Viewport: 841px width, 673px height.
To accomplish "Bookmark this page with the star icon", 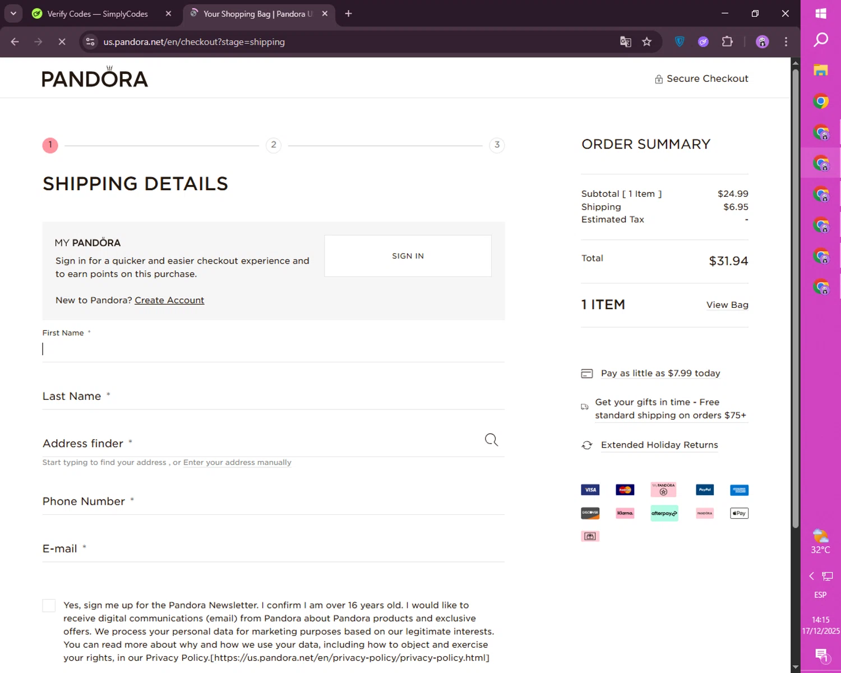I will [647, 42].
